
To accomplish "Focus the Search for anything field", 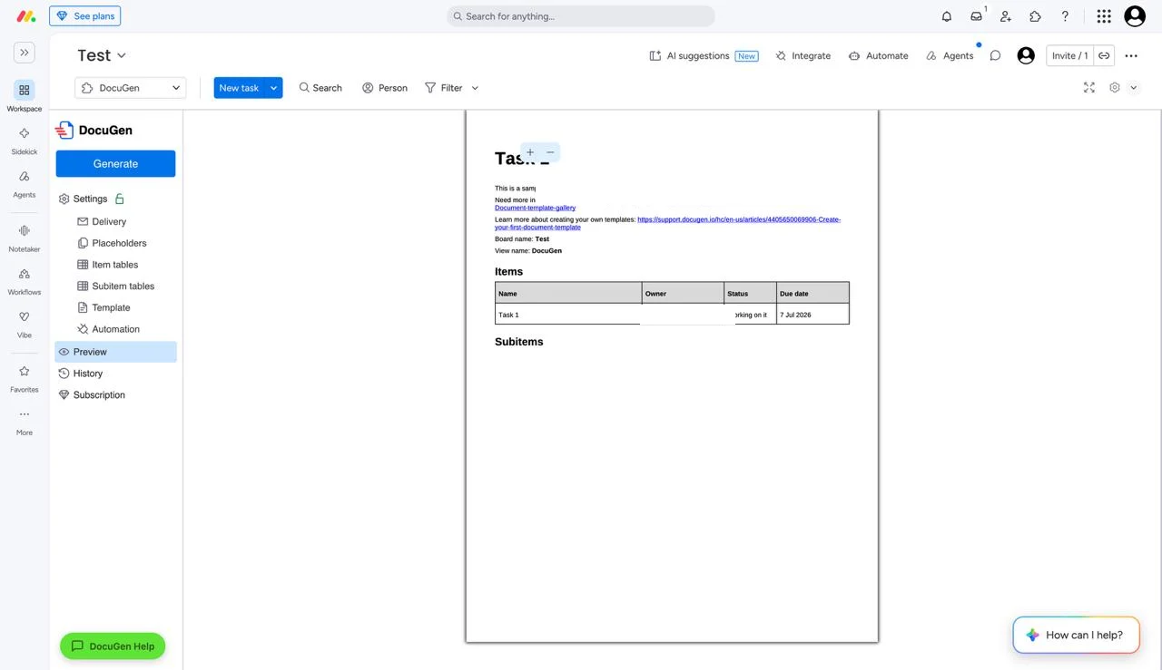I will [581, 16].
